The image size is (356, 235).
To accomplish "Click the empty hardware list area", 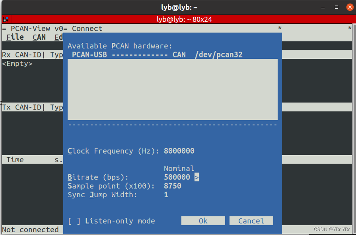I will coord(173,89).
